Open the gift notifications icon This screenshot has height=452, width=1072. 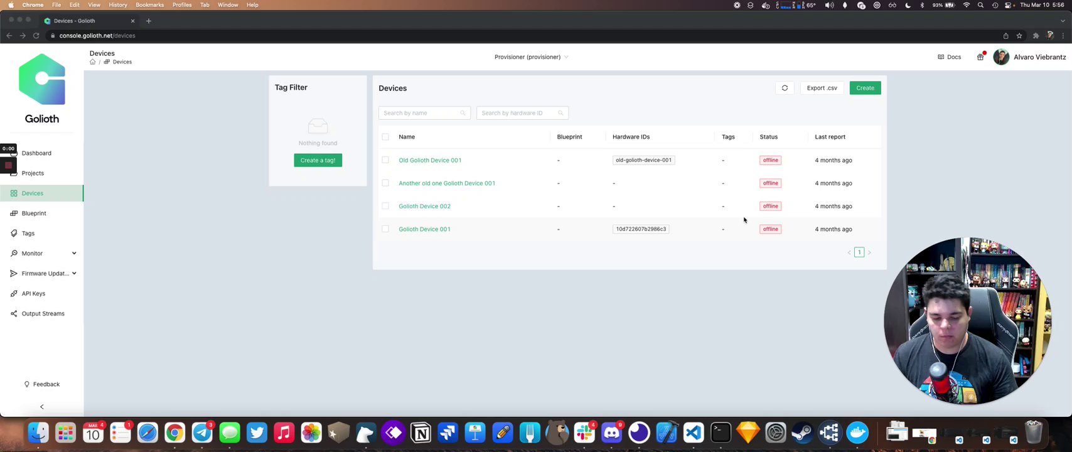(x=980, y=57)
